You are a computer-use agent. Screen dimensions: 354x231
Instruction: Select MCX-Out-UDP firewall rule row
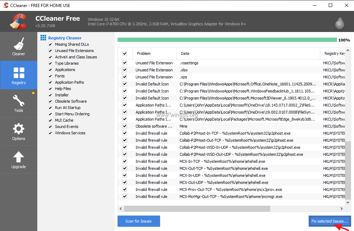(232, 182)
